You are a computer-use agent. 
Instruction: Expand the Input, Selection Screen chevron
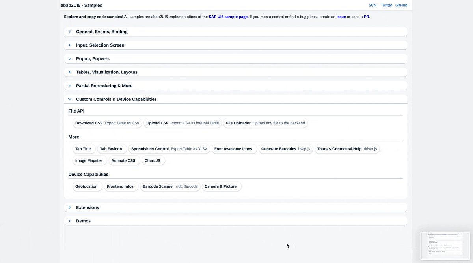pyautogui.click(x=69, y=45)
